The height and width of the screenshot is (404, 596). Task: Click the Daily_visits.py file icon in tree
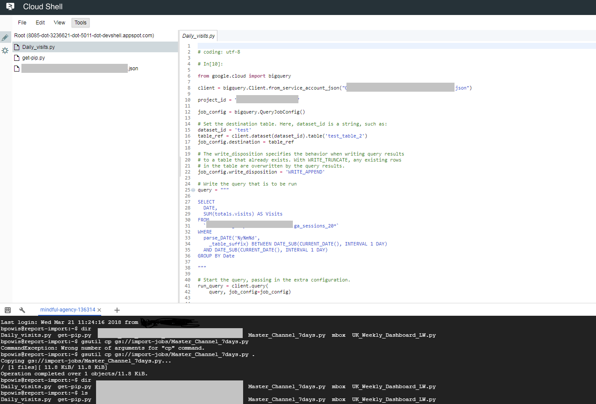coord(17,47)
